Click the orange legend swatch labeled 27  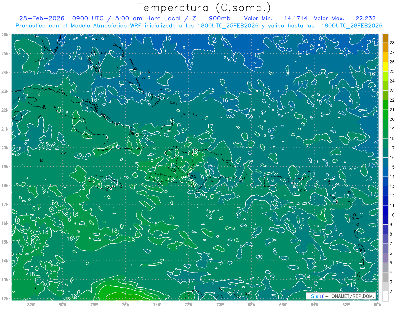[385, 48]
